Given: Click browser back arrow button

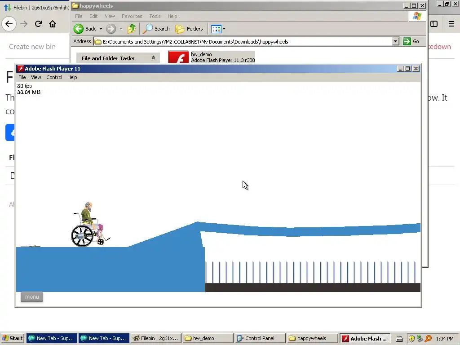Looking at the screenshot, I should click(x=9, y=24).
